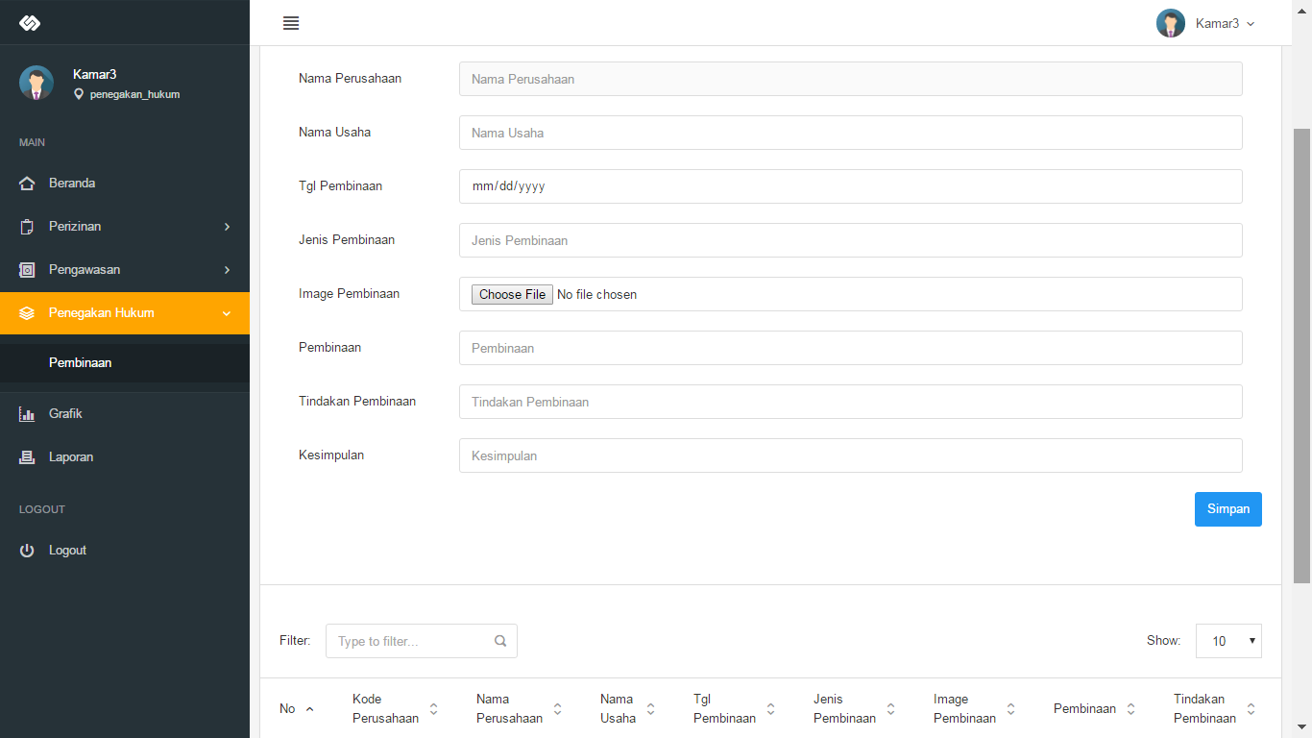Click the Grafik bar chart icon

coord(27,414)
